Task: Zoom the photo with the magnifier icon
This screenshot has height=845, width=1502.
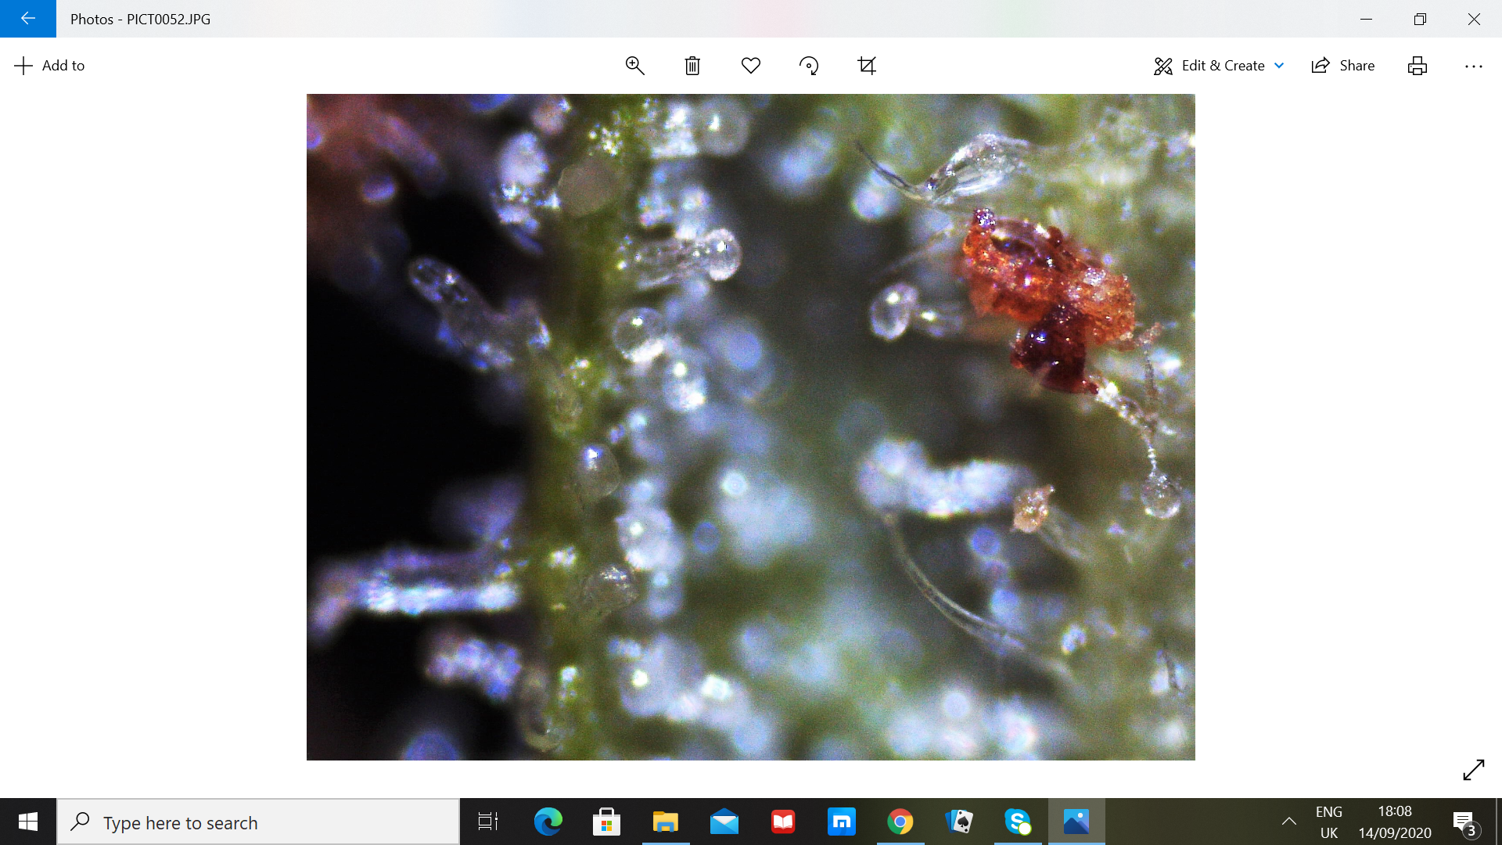Action: (635, 66)
